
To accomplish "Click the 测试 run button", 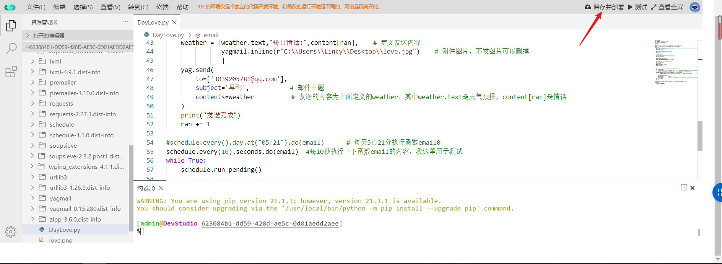I will click(637, 7).
